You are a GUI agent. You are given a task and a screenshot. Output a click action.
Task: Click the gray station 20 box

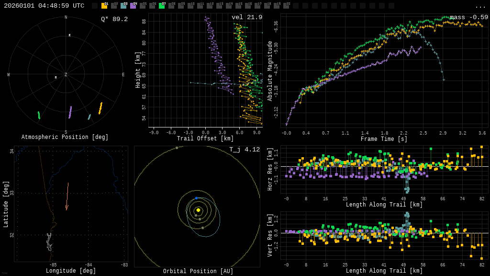286,6
